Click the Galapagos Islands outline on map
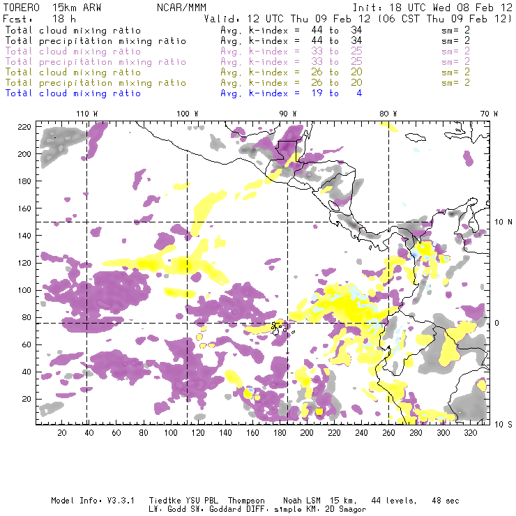This screenshot has height=516, width=516. 280,328
